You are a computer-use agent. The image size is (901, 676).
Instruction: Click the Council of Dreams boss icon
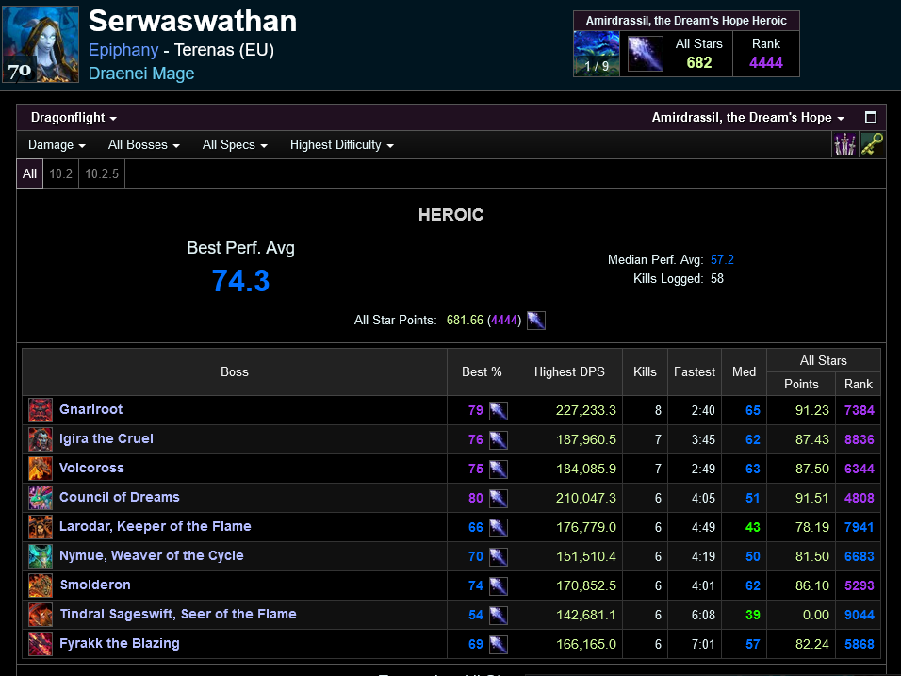41,498
